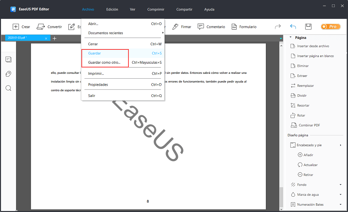Image resolution: width=348 pixels, height=212 pixels.
Task: Click Añadir under Encabezado y pie
Action: [306, 155]
